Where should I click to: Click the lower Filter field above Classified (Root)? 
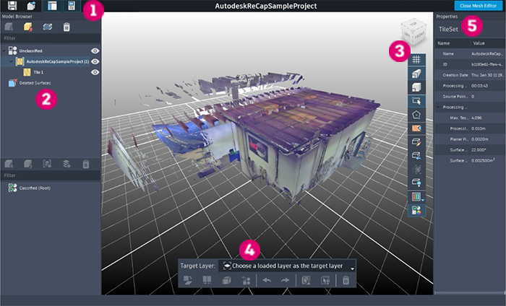(51, 175)
